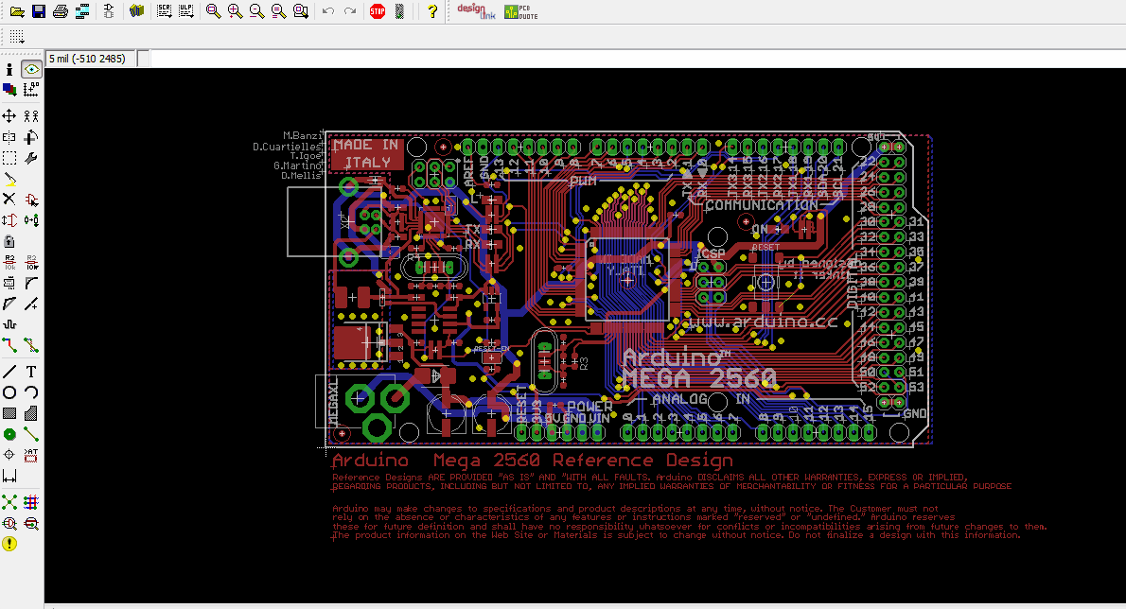Select the Polygon tool
The image size is (1126, 609).
[x=31, y=413]
